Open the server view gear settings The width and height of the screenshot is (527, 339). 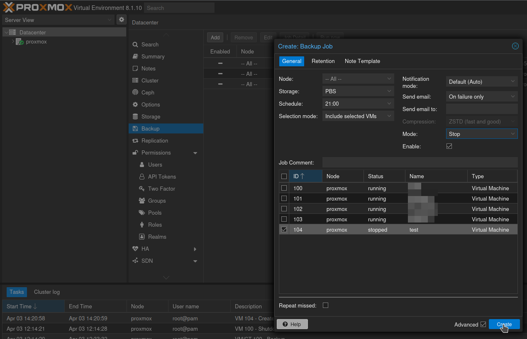pyautogui.click(x=121, y=19)
